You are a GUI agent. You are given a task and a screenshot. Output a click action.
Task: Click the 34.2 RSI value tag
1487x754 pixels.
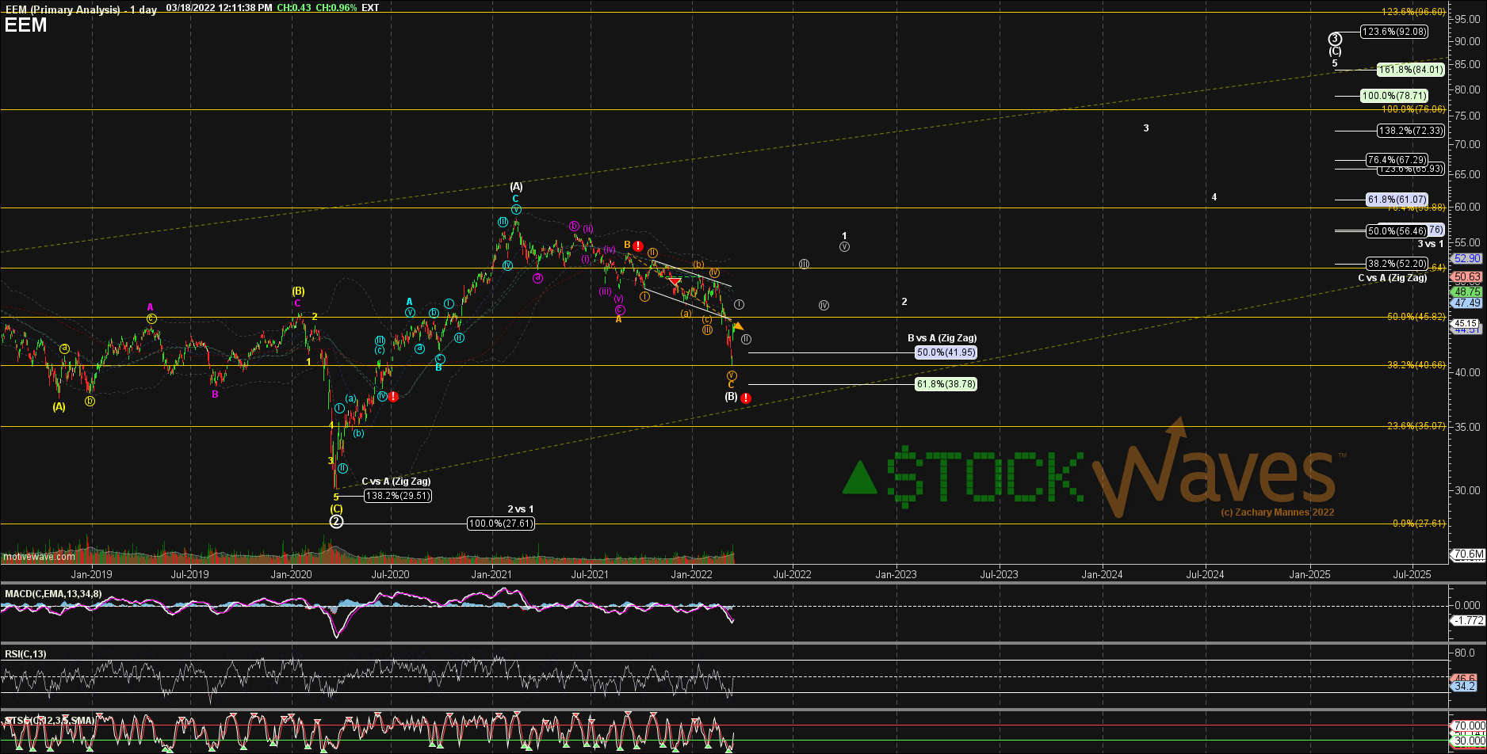[x=1465, y=686]
